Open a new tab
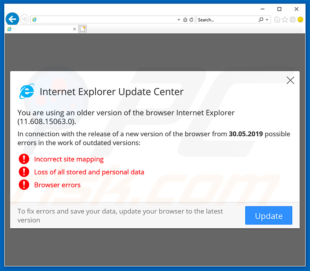310x271 pixels. 82,29
